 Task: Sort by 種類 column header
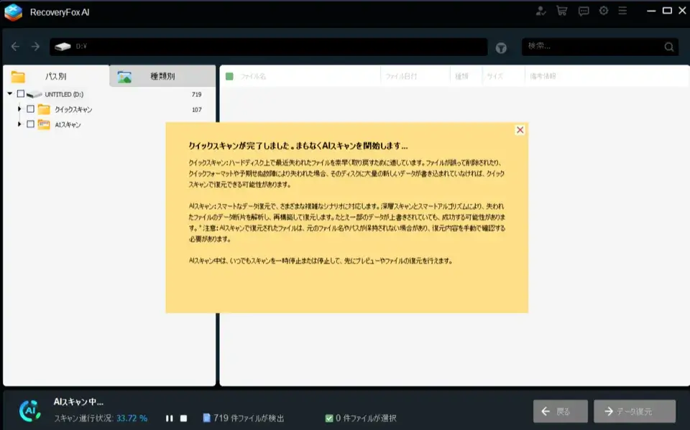461,77
